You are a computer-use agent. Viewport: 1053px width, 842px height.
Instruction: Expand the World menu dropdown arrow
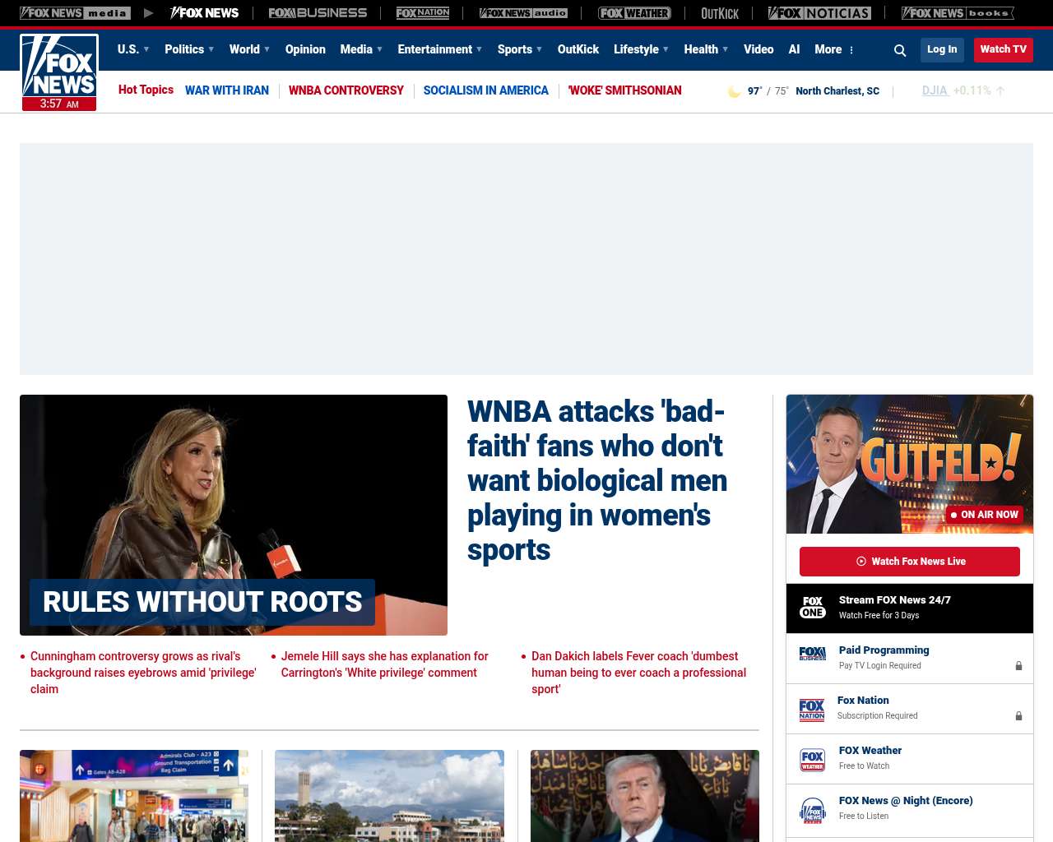coord(267,49)
